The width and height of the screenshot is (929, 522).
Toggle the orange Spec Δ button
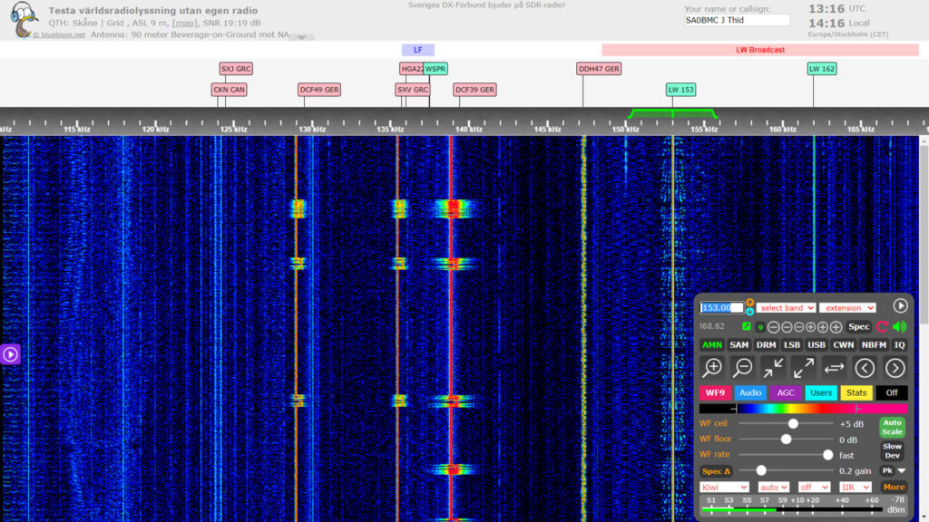point(716,471)
